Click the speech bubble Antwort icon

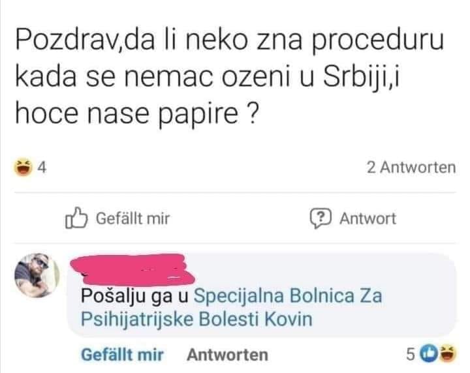tap(321, 218)
